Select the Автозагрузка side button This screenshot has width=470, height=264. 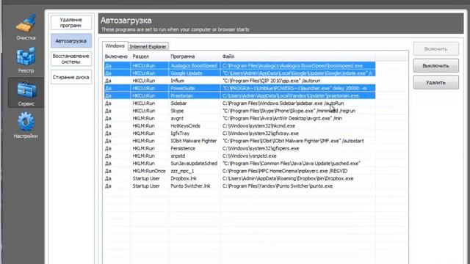point(71,41)
